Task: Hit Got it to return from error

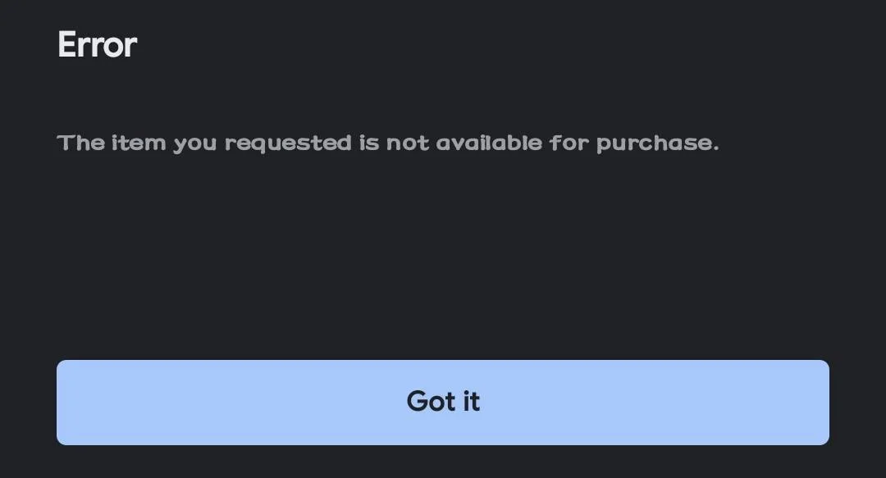Action: click(x=442, y=403)
